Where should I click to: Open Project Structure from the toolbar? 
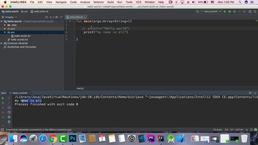tap(250, 12)
